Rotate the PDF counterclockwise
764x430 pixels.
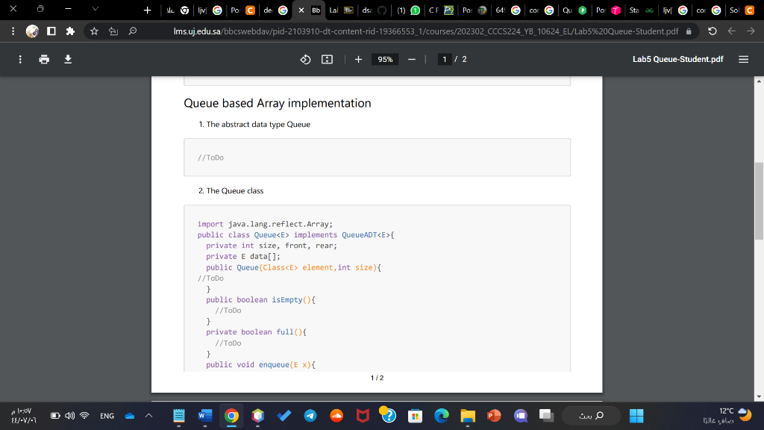(x=305, y=59)
